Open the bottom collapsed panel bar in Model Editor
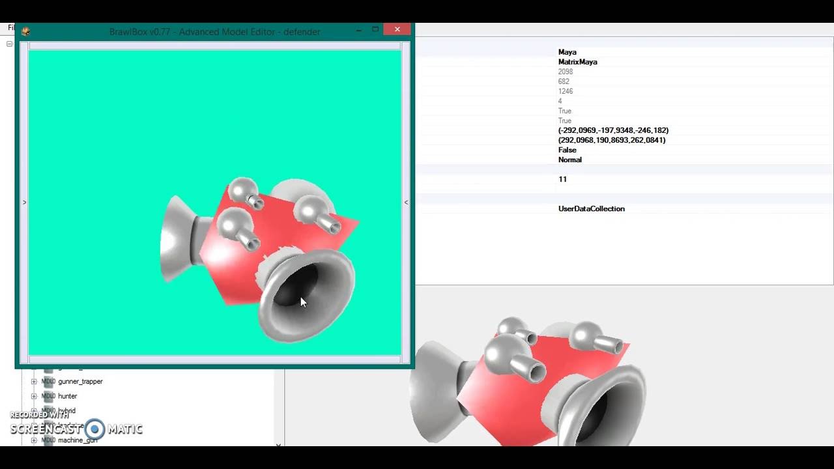The width and height of the screenshot is (834, 469). 214,359
